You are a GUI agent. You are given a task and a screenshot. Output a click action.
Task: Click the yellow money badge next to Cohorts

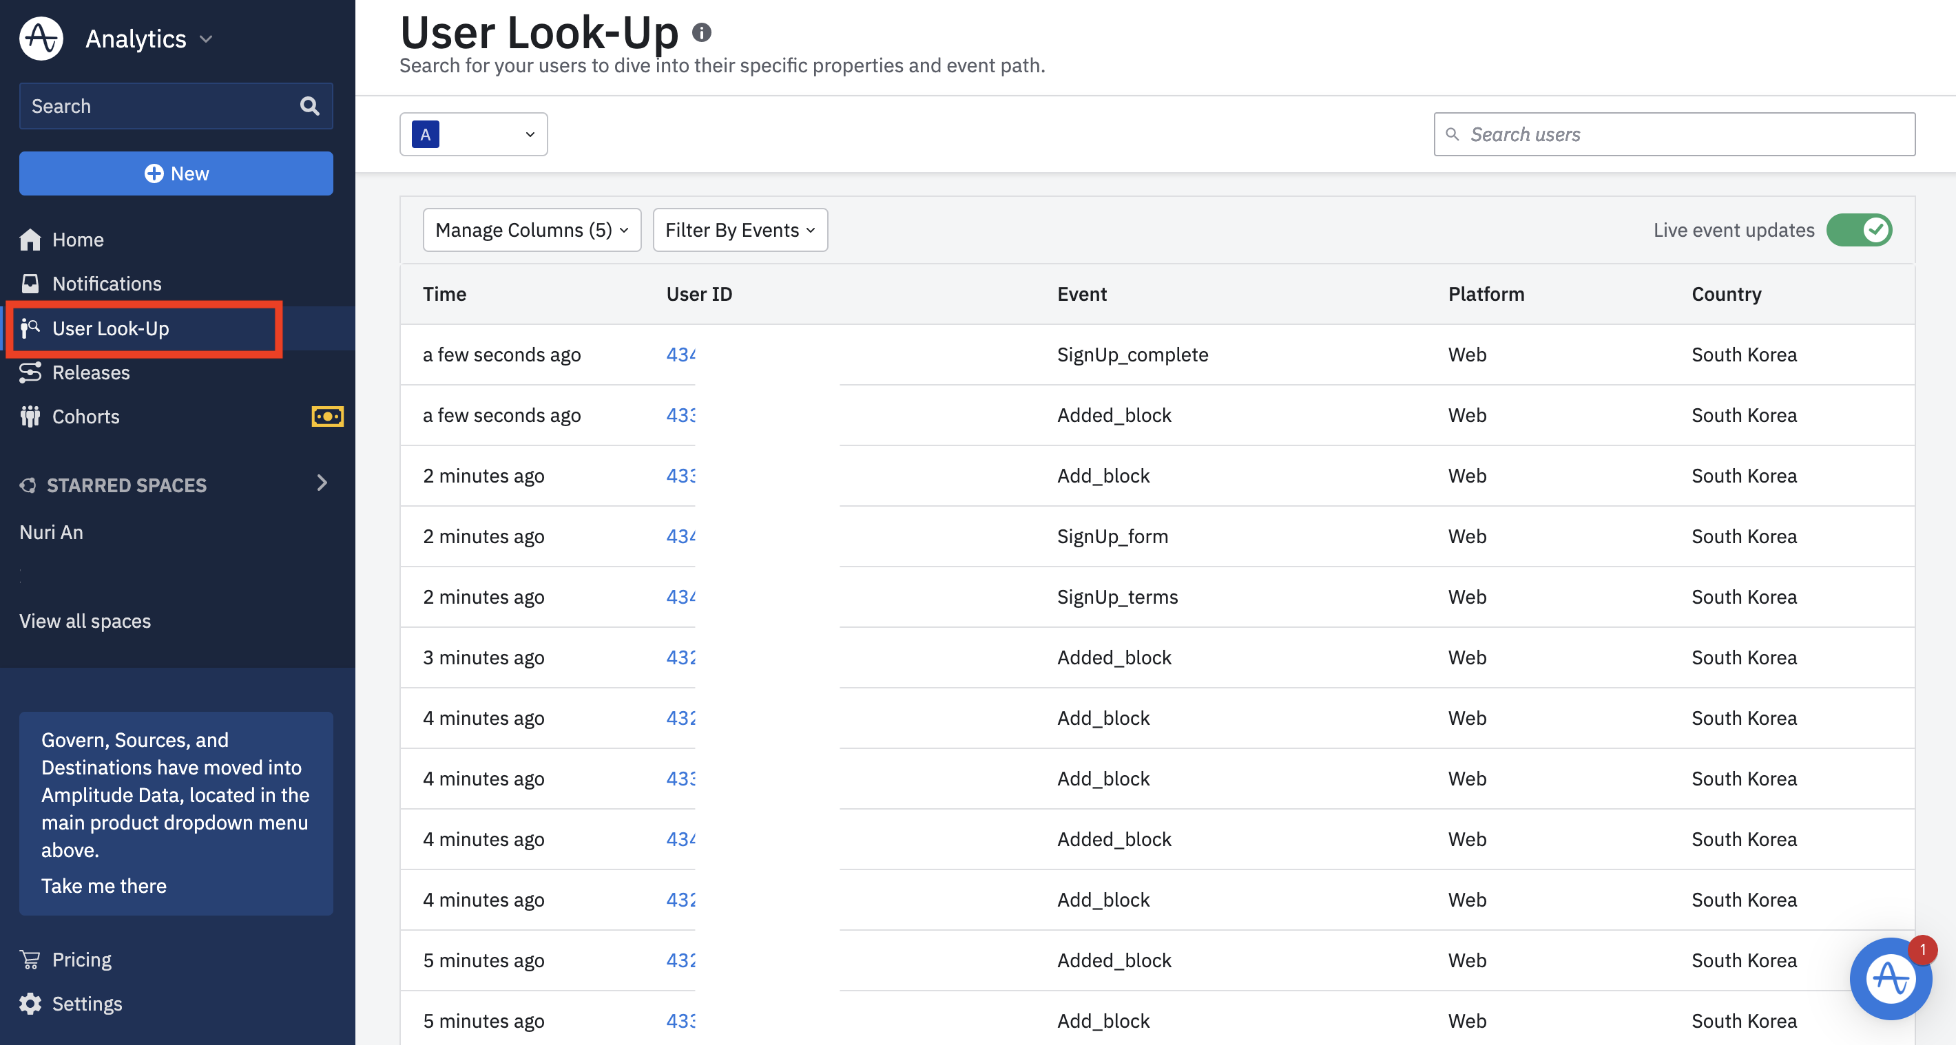(327, 416)
